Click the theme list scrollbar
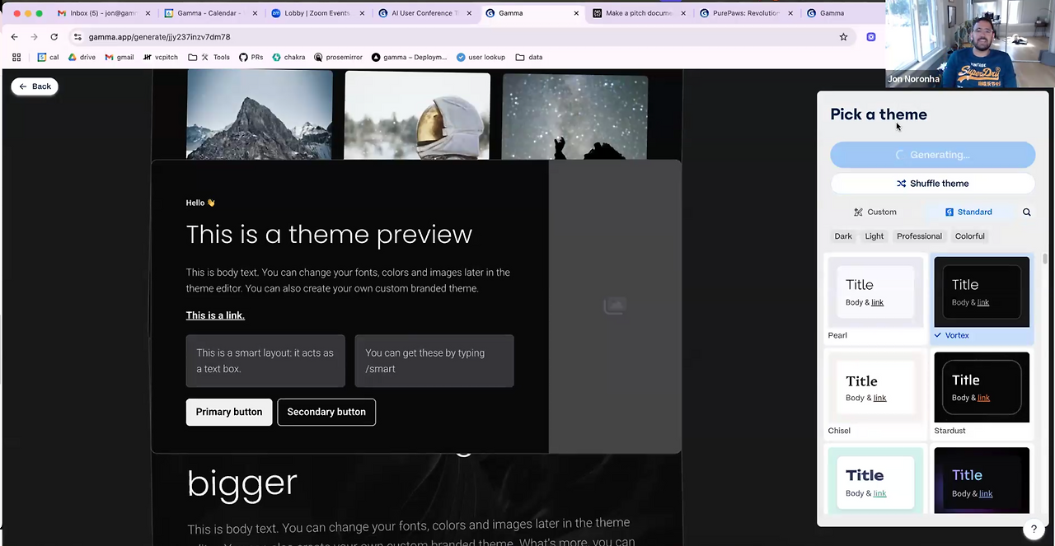The width and height of the screenshot is (1055, 546). (x=1045, y=259)
